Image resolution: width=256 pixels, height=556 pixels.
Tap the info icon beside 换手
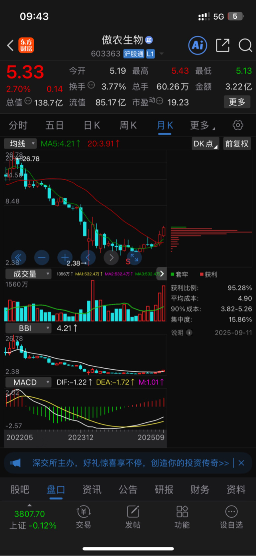[x=91, y=85]
